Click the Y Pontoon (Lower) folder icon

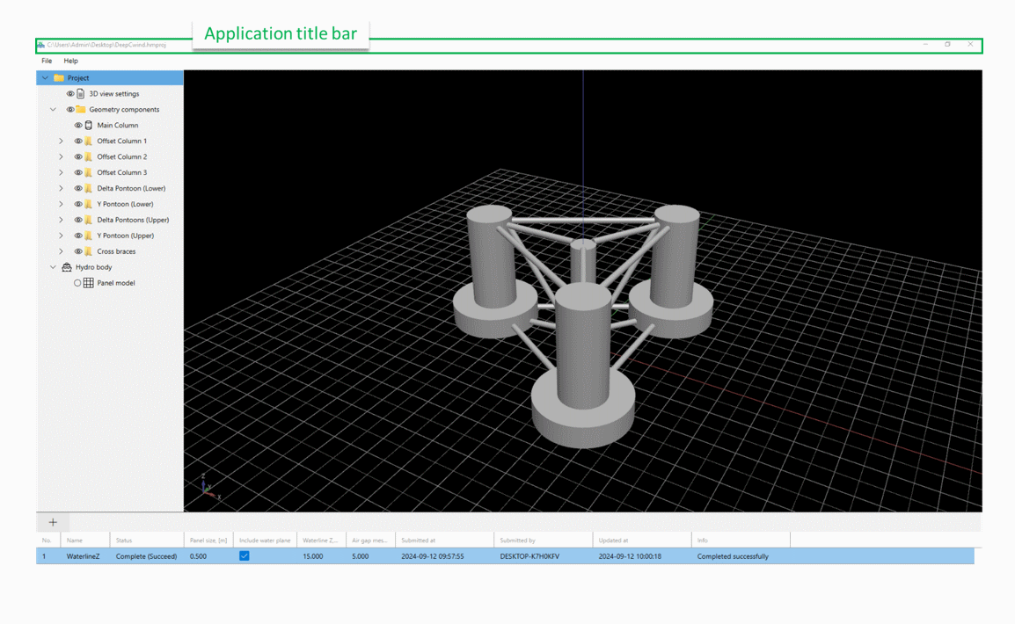(x=89, y=204)
